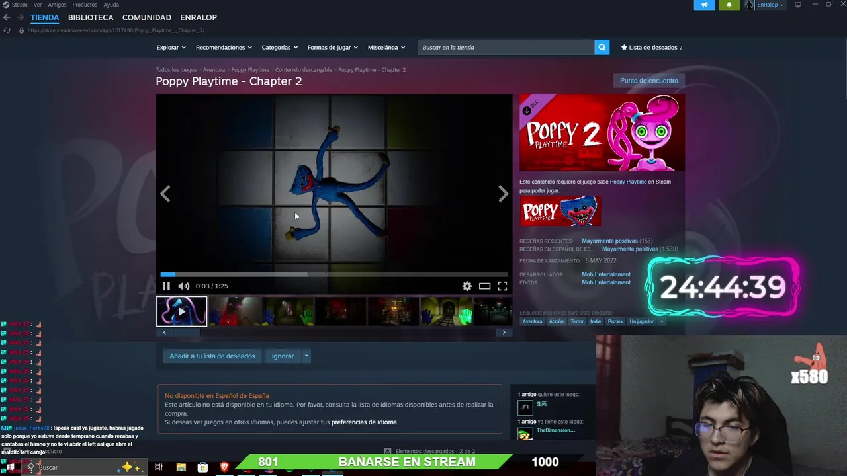Click the video progress bar
Viewport: 847px width, 476px height.
point(334,274)
